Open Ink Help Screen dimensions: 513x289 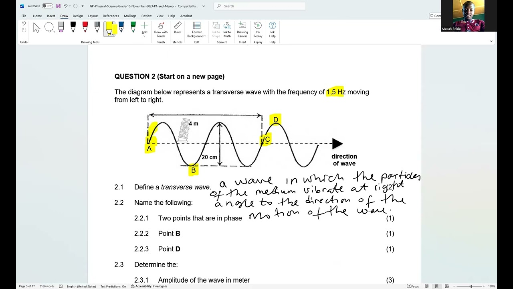pos(273,30)
